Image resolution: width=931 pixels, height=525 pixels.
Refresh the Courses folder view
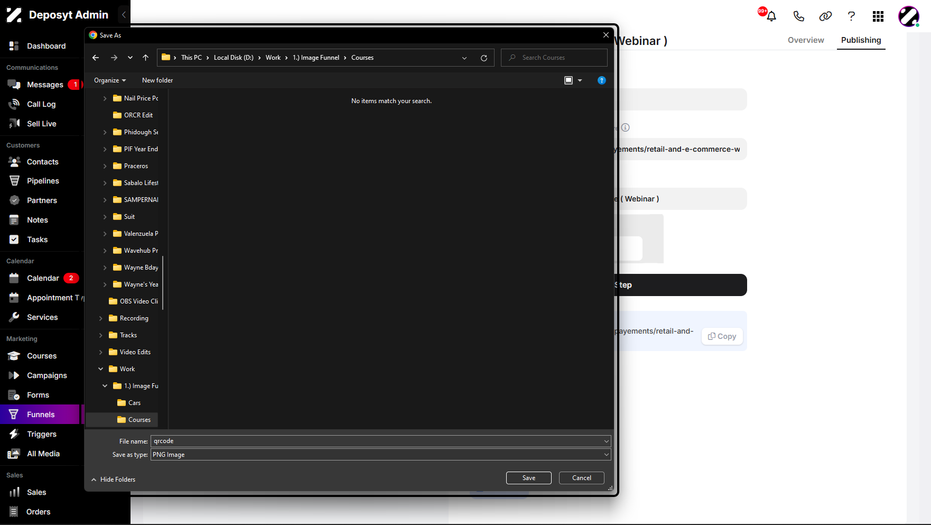tap(483, 58)
